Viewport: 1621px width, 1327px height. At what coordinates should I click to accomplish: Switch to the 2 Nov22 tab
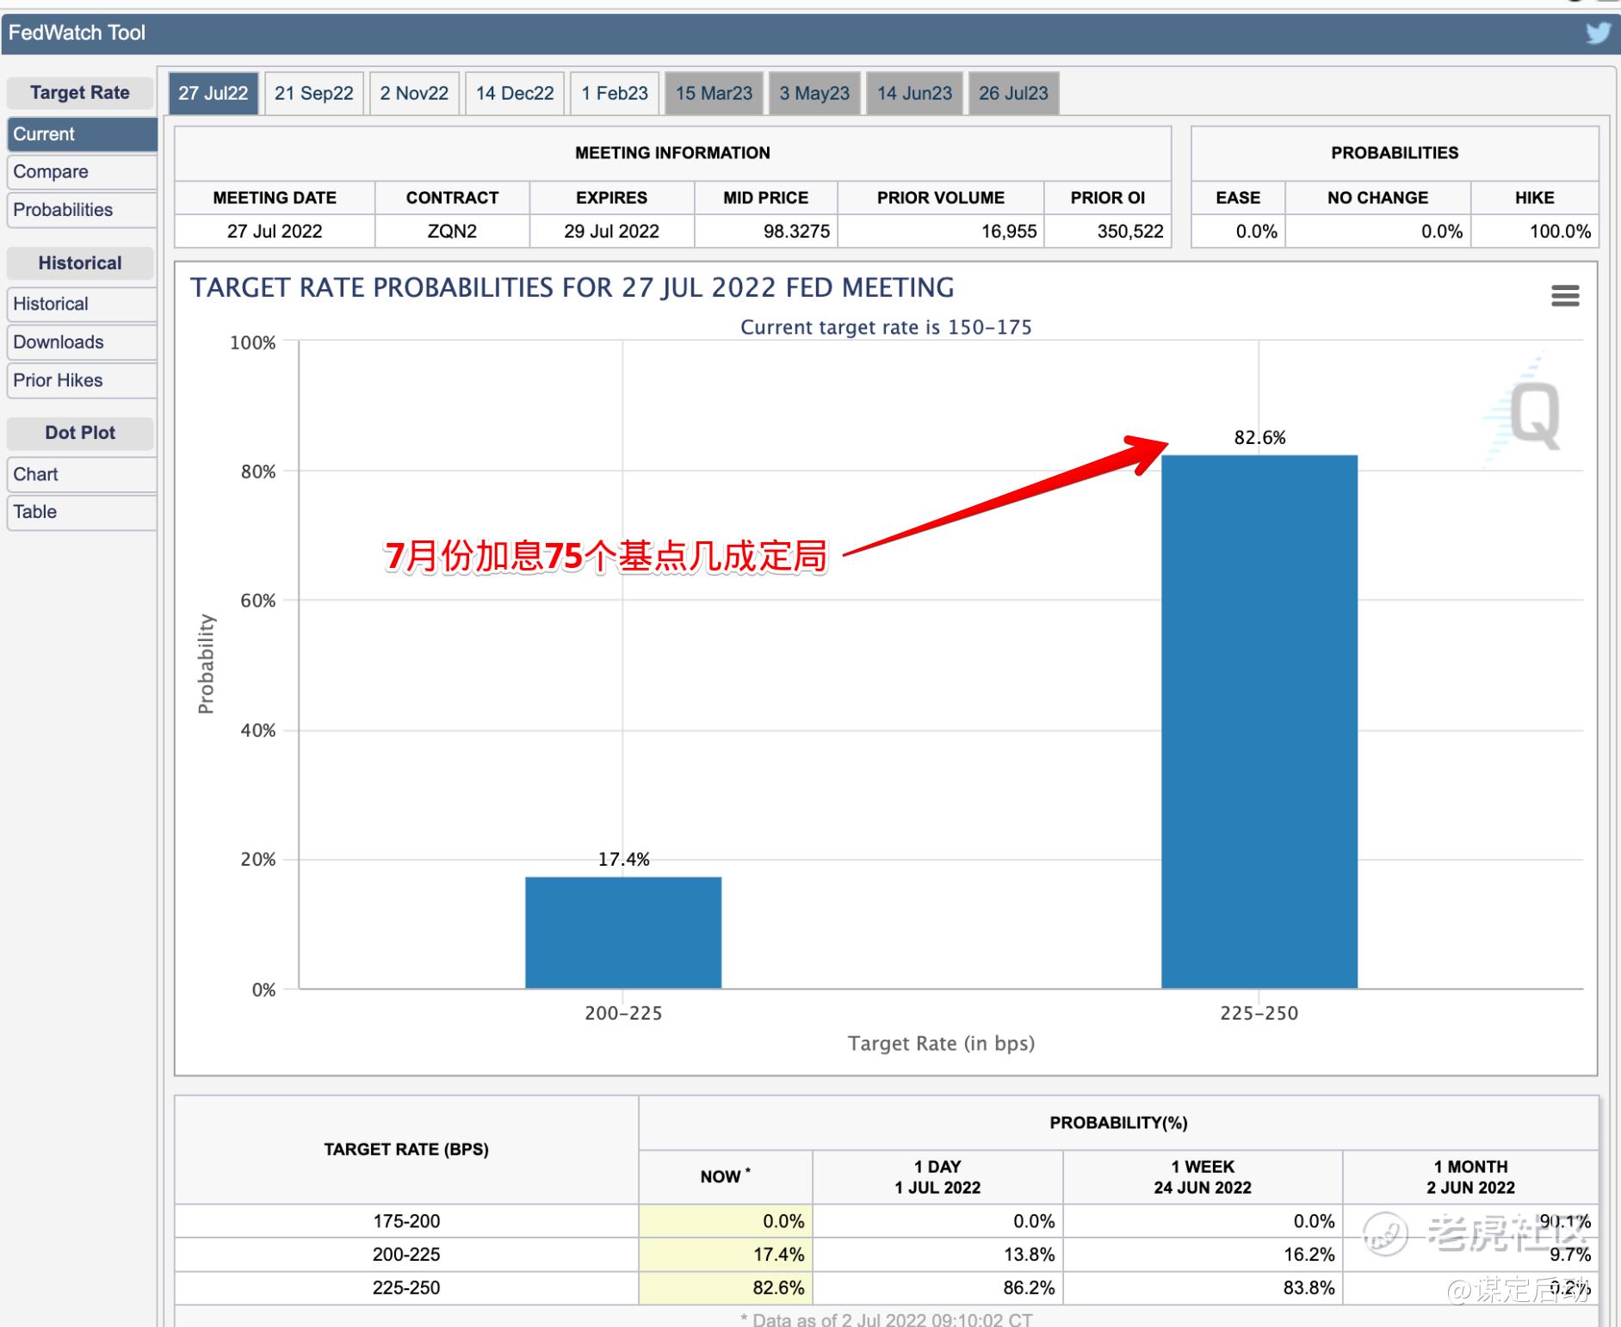pos(414,93)
